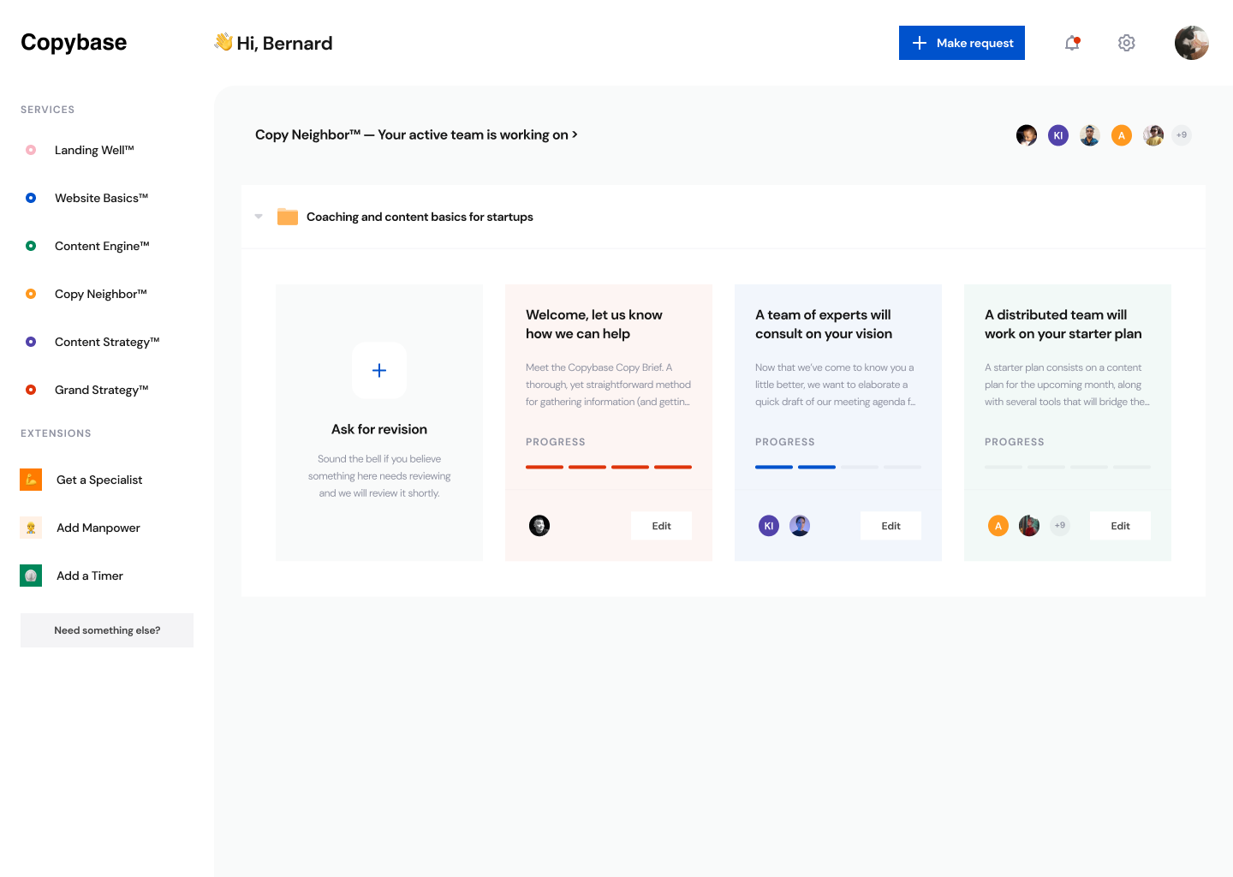This screenshot has height=877, width=1233.
Task: Open Grand Strategy™ service
Action: coord(102,390)
